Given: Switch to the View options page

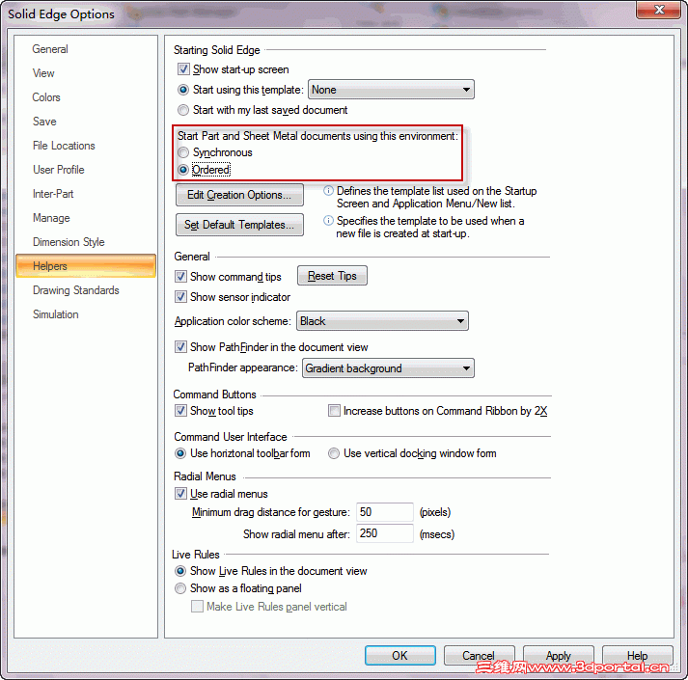Looking at the screenshot, I should click(43, 73).
